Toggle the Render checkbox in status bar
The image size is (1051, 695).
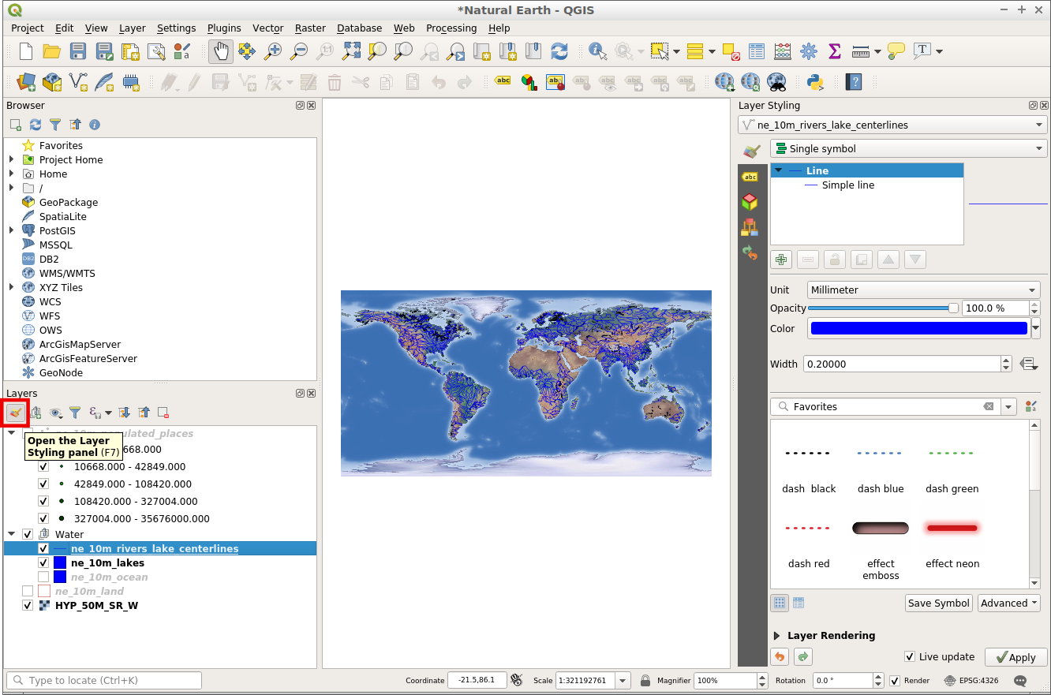point(895,680)
